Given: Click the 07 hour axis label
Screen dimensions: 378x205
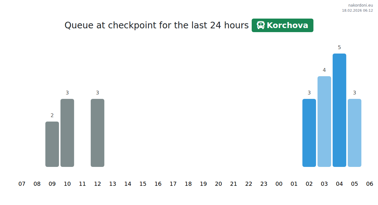Looking at the screenshot, I should (22, 184).
